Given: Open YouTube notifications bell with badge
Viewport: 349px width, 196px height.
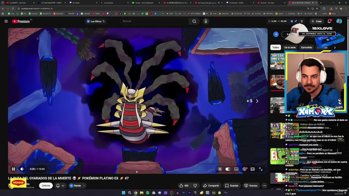Looking at the screenshot, I should click(x=329, y=21).
